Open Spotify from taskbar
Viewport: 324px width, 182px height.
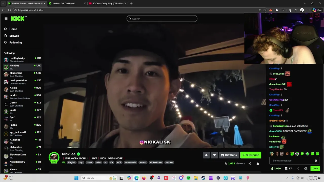[188, 178]
